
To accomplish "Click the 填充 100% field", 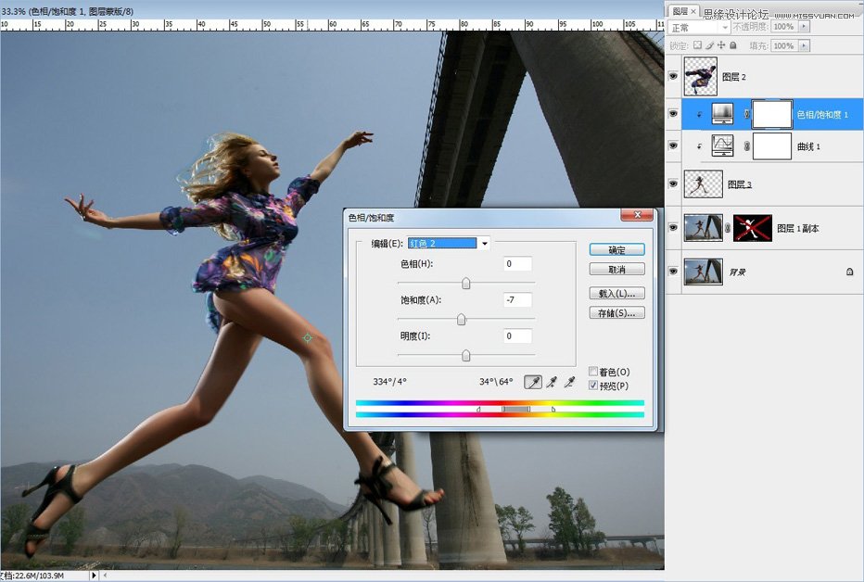I will [x=783, y=45].
